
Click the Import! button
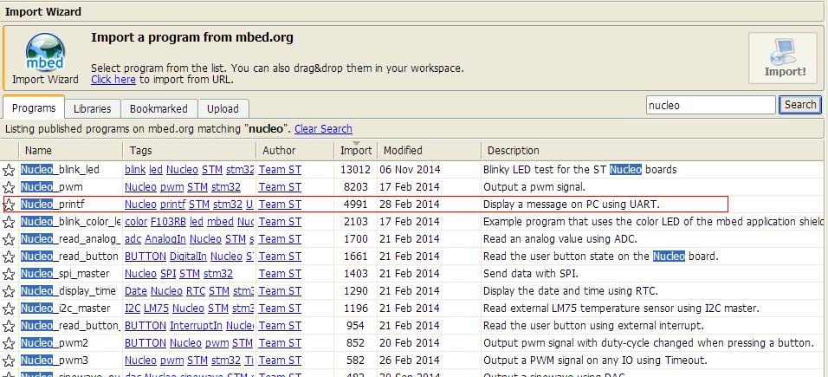tap(783, 58)
